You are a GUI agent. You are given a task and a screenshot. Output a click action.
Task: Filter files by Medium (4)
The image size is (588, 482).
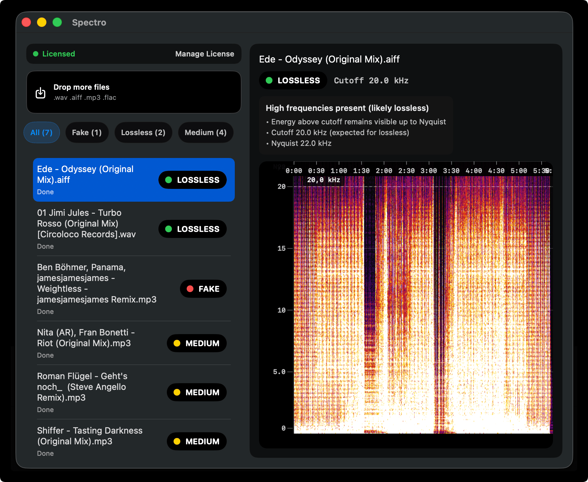[x=206, y=132]
